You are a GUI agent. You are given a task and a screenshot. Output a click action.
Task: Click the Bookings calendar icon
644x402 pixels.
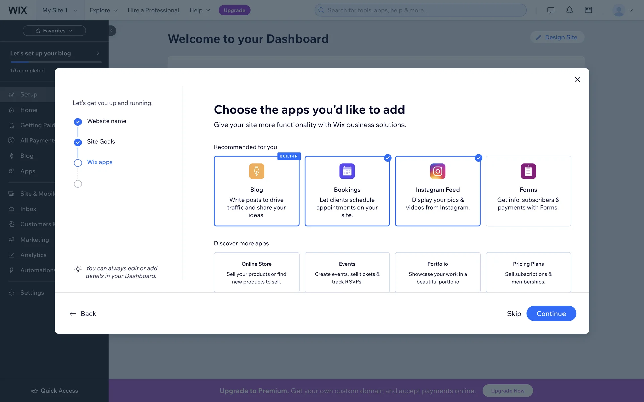tap(347, 171)
